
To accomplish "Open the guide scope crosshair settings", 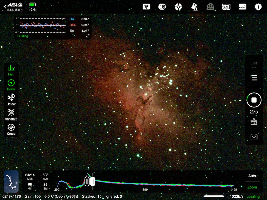I will [x=178, y=7].
